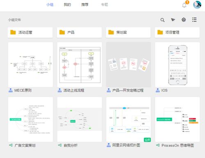Switch to list view icon

(194, 20)
